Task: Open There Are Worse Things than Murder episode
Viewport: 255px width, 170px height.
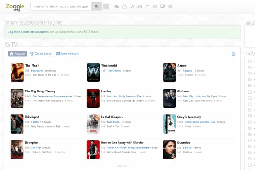Action: click(x=129, y=148)
